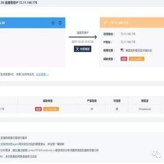Click the red 远控 tag in the table row
Viewport: 164px width, 164px height.
pyautogui.click(x=38, y=109)
